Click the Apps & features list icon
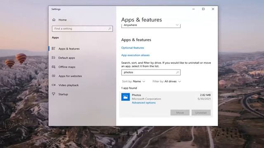Viewport: 264px width, 148px height. coord(54,49)
